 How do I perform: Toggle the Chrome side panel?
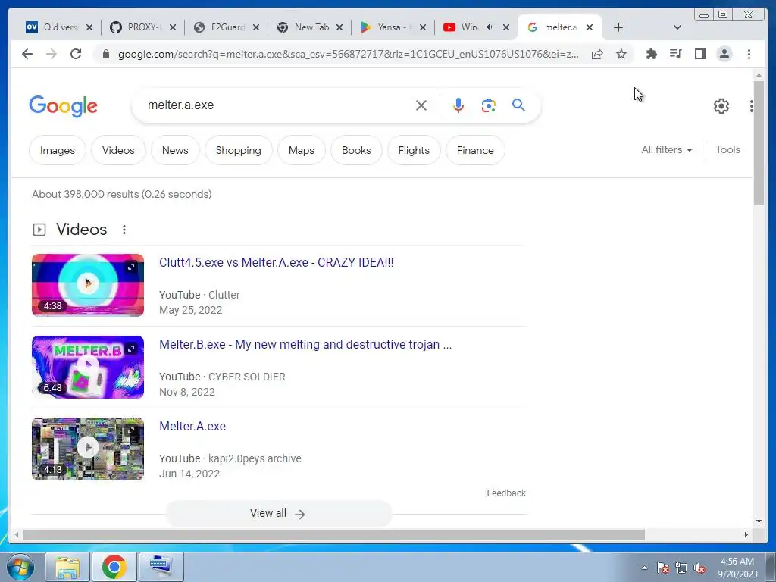pyautogui.click(x=699, y=54)
